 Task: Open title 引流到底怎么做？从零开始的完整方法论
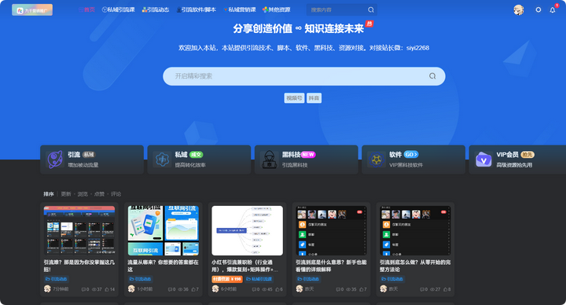click(x=415, y=266)
